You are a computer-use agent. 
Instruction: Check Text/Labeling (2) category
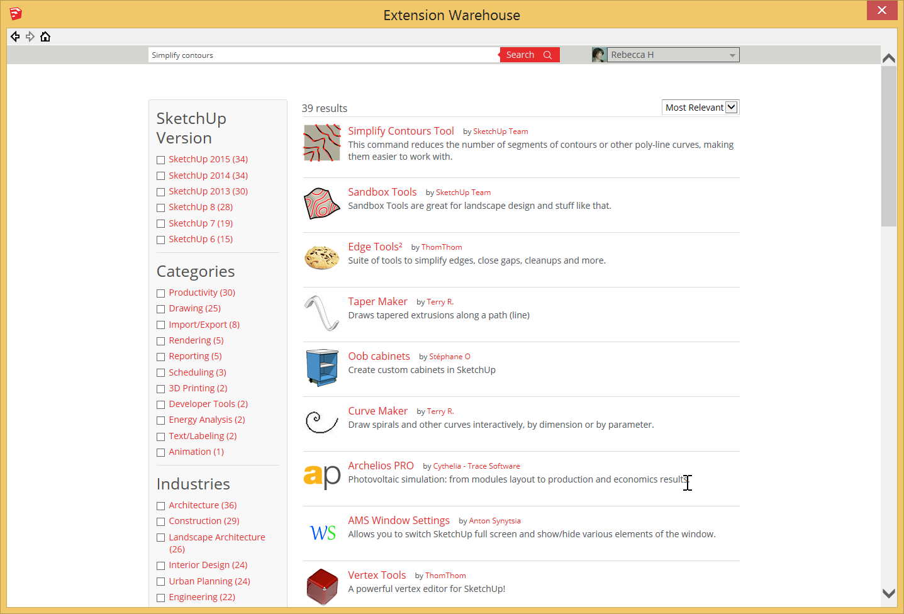click(x=161, y=437)
